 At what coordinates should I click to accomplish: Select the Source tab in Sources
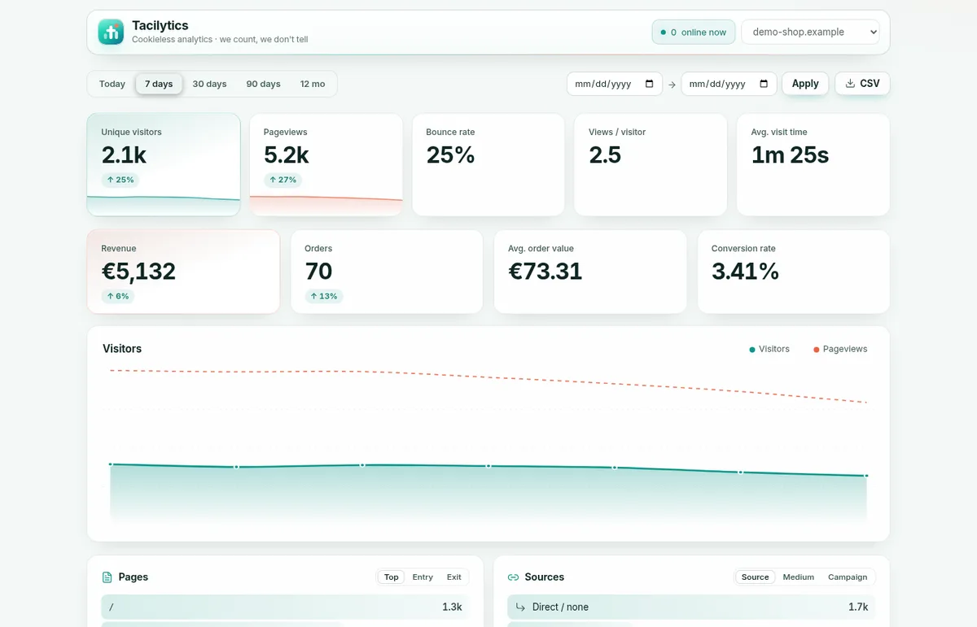click(x=755, y=577)
